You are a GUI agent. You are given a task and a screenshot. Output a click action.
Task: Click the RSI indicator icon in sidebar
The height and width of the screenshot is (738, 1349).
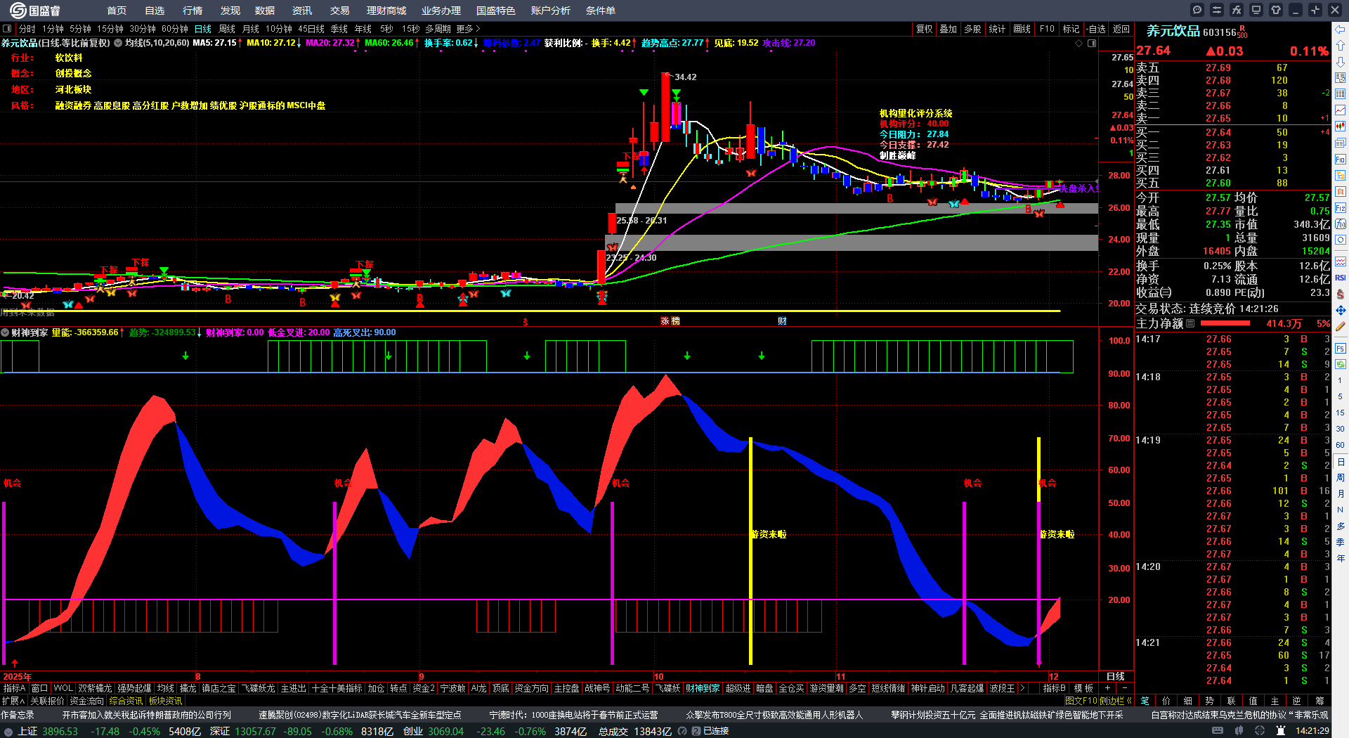pyautogui.click(x=1341, y=278)
